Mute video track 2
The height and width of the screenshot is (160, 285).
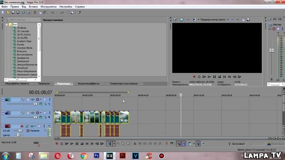[x=45, y=112]
